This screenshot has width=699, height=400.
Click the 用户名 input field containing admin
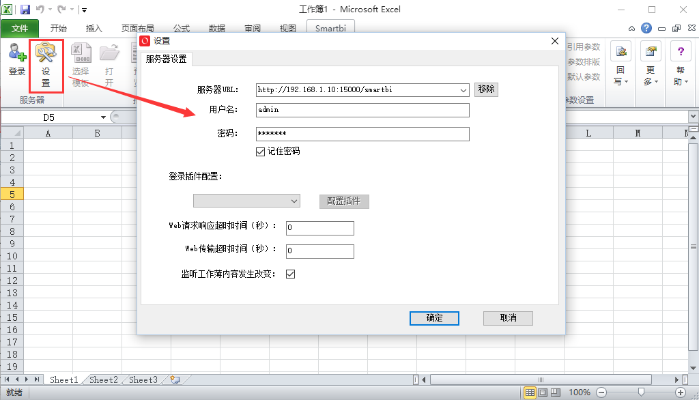(x=362, y=110)
